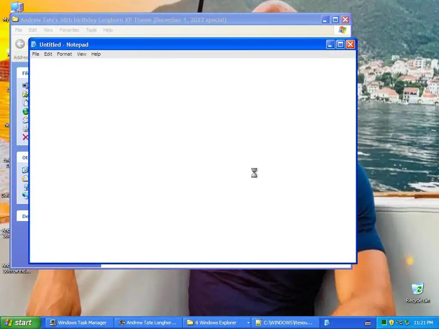439x329 pixels.
Task: Click the Start button
Action: click(x=20, y=323)
